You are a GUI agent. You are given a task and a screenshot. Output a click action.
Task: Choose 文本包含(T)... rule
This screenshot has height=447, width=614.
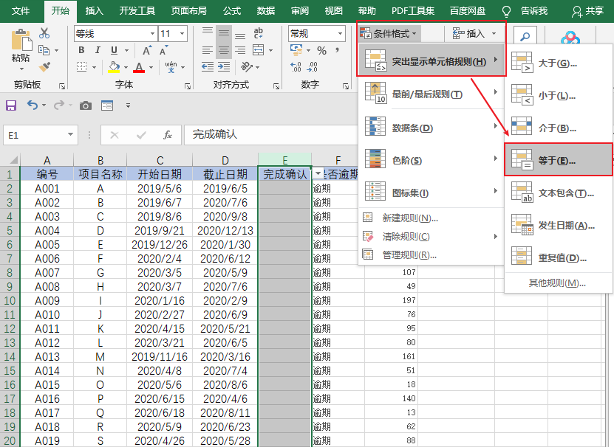559,193
